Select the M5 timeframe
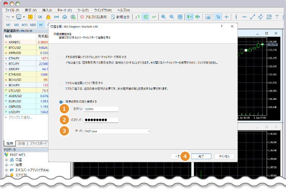Viewport: 286px width, 189px height. (16, 25)
